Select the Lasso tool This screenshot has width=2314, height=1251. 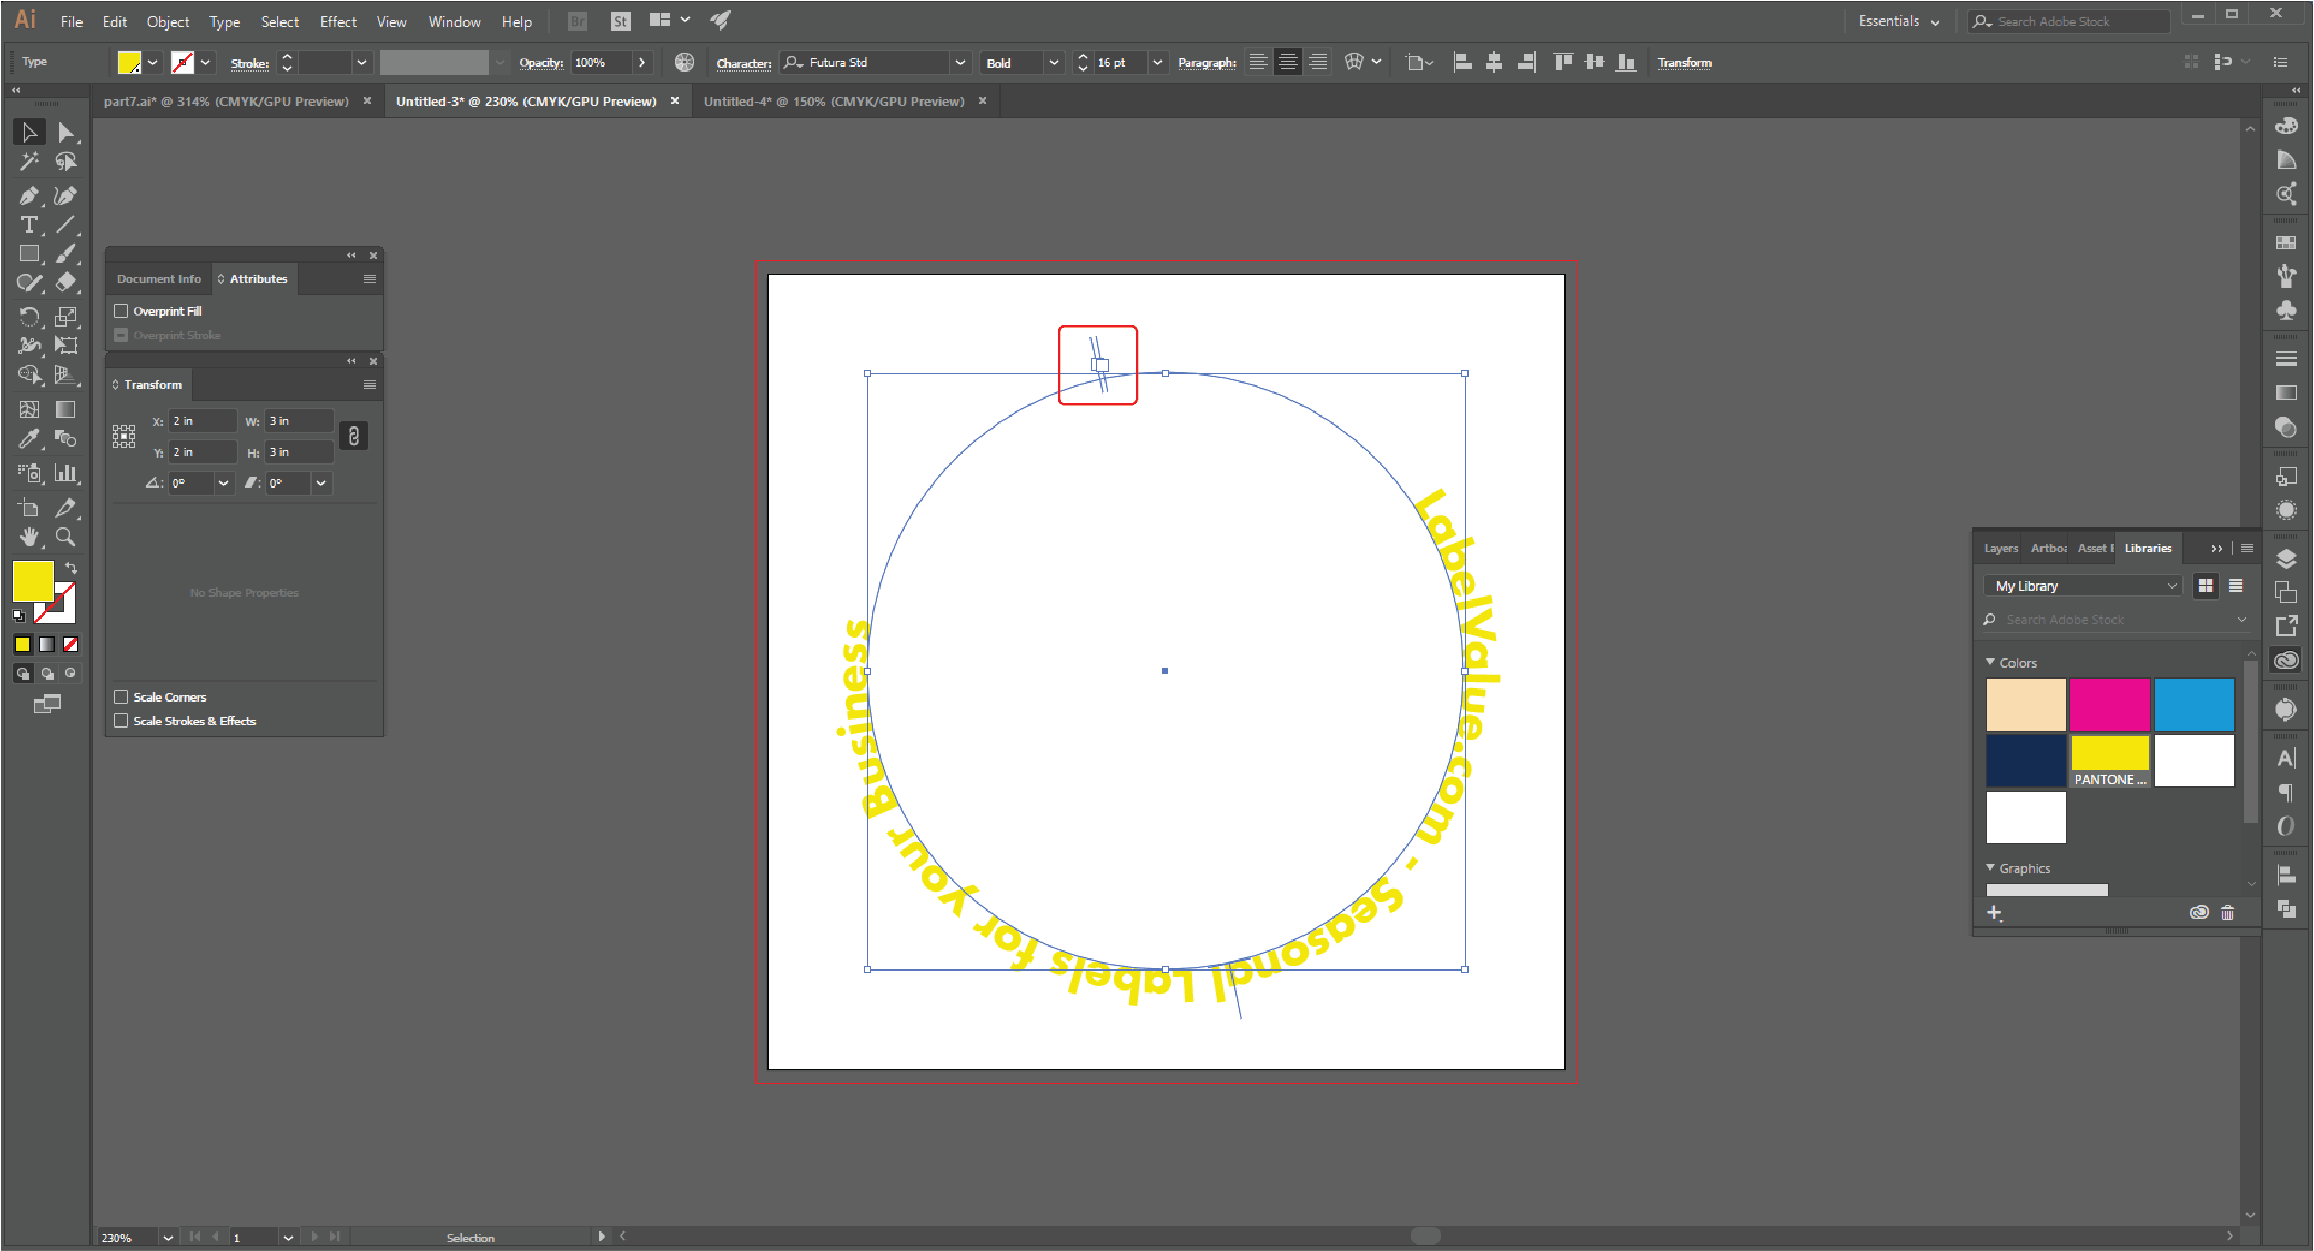66,162
